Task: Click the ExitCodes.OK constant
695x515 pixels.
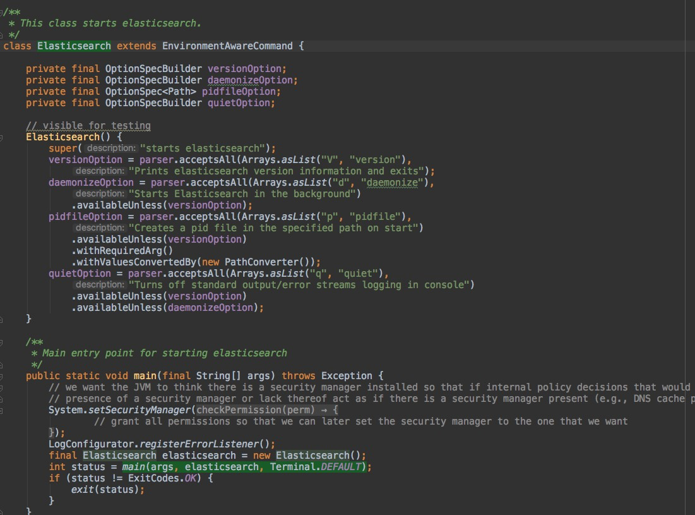Action: click(162, 478)
